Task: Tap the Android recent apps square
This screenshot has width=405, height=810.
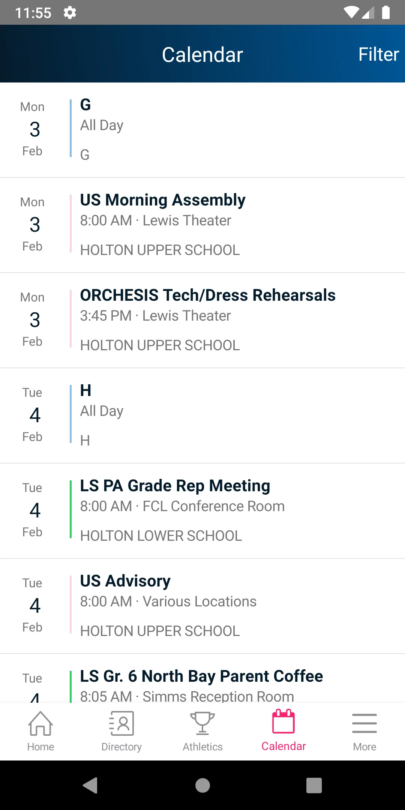Action: tap(314, 785)
